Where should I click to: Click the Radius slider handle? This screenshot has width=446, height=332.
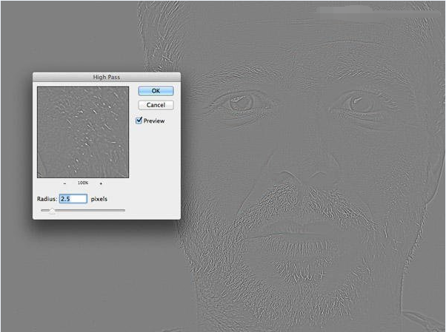(52, 211)
